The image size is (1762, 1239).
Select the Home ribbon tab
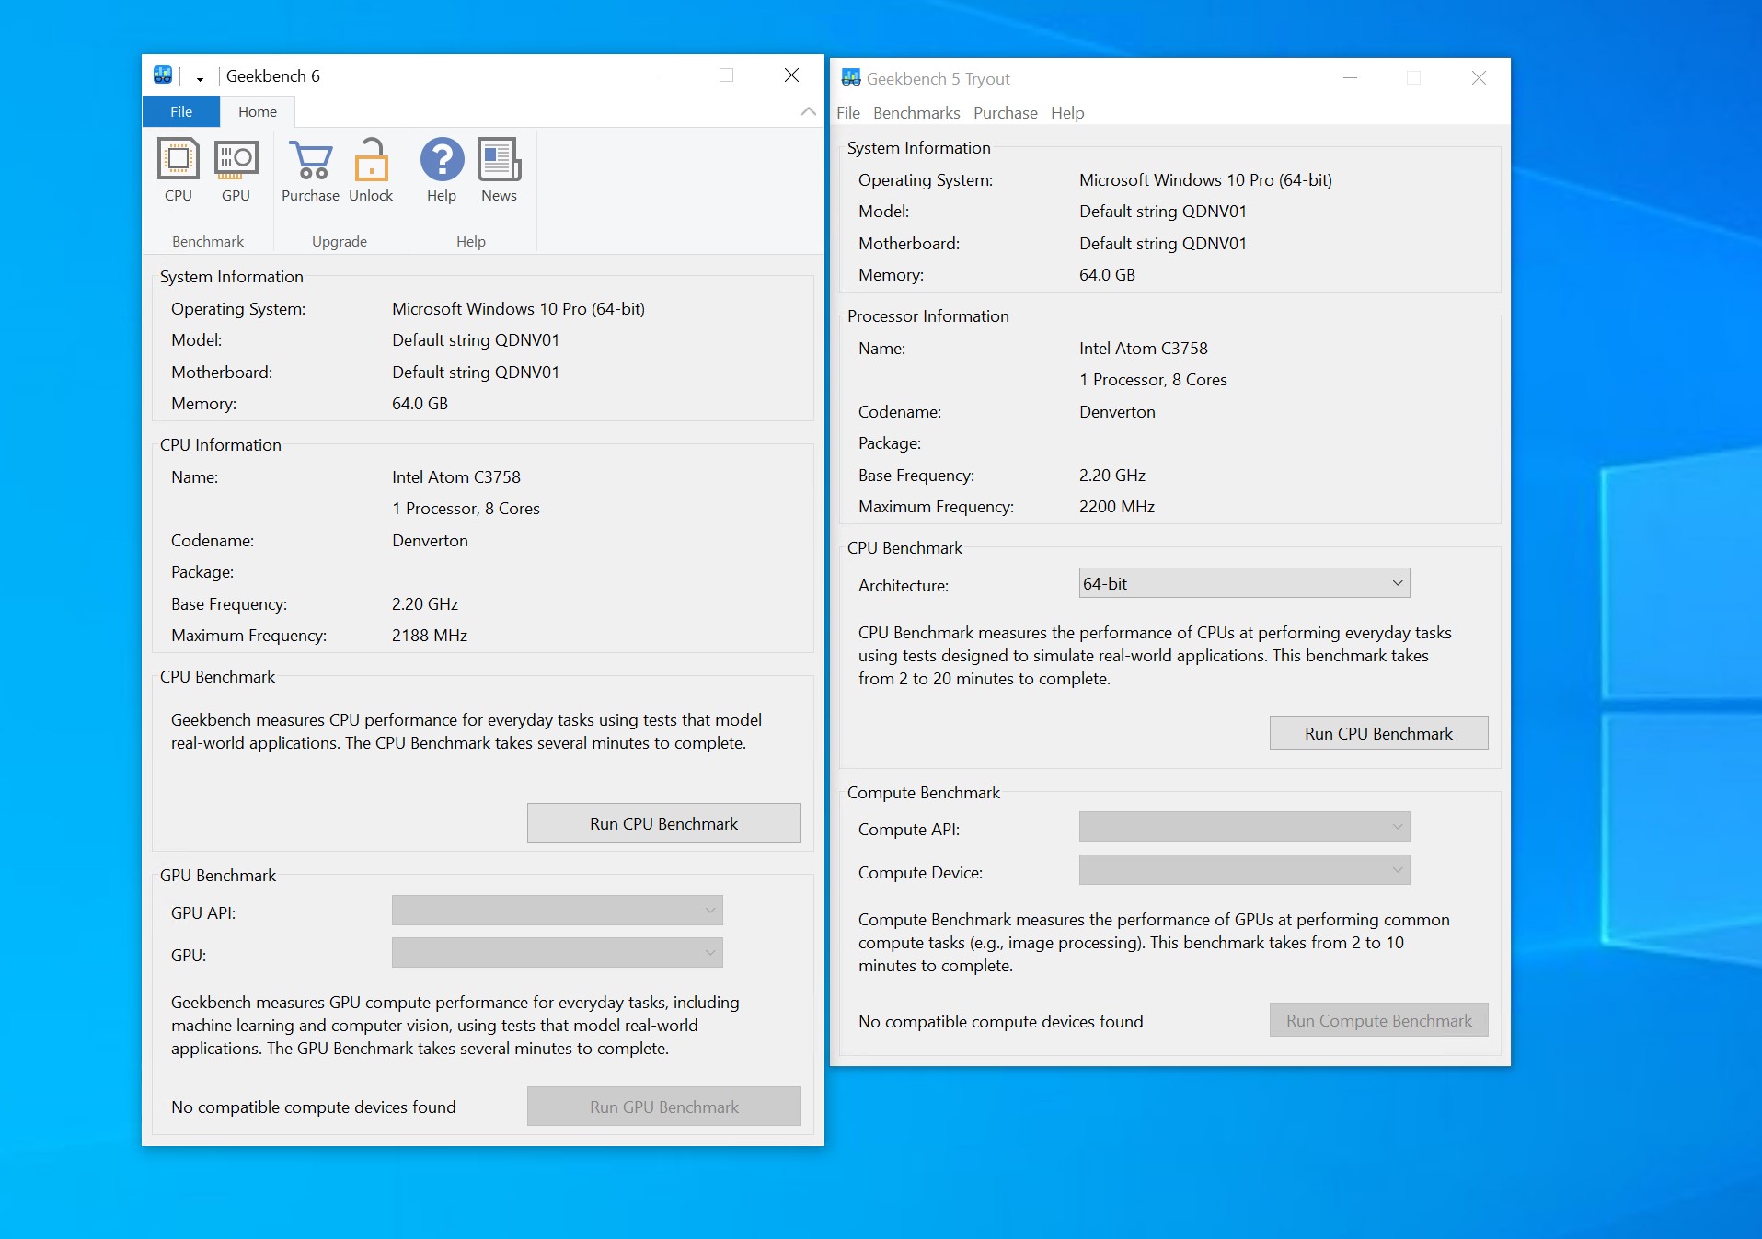coord(258,111)
